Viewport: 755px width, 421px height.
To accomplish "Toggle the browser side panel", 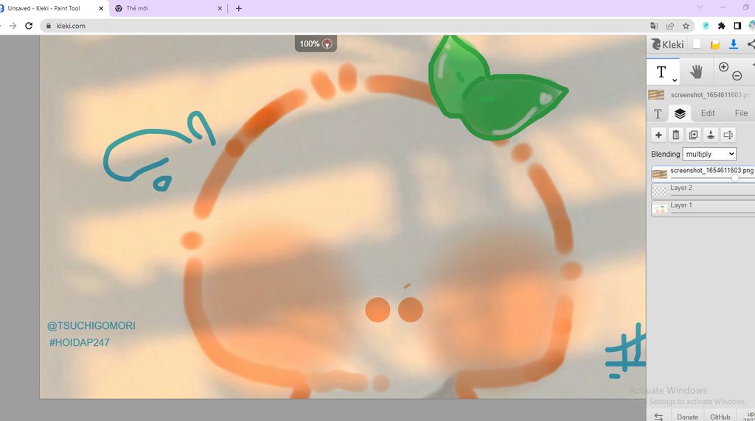I will click(737, 26).
